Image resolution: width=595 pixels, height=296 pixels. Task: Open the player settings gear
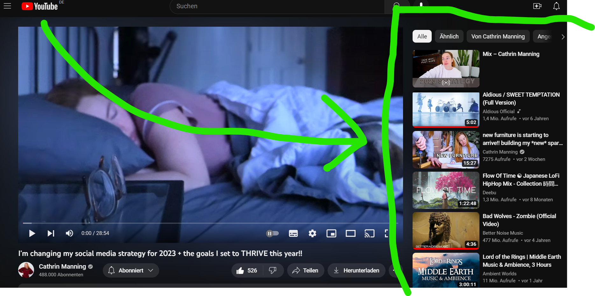pyautogui.click(x=312, y=234)
